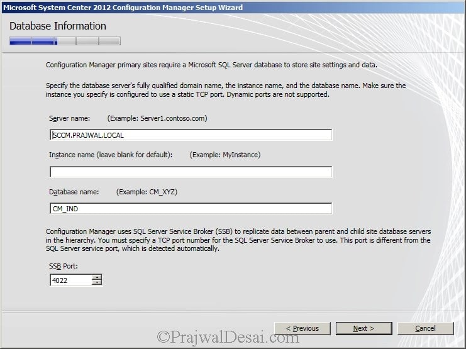Viewport: 466px width, 349px height.
Task: Click the wizard progress bar
Action: [x=65, y=41]
